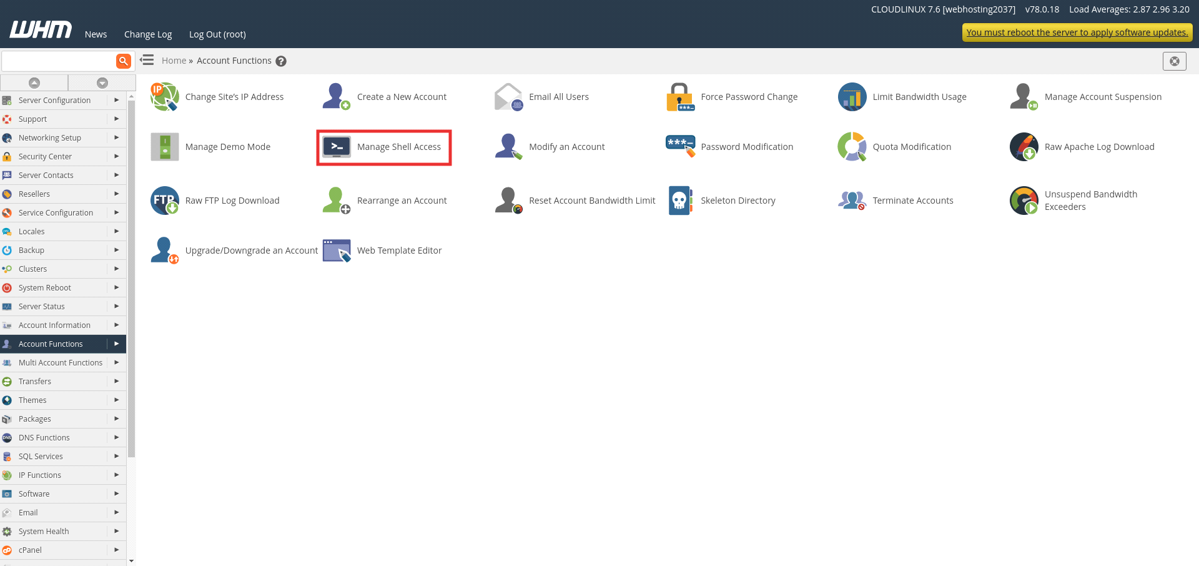The height and width of the screenshot is (566, 1199).
Task: Open the Password Modification icon
Action: pos(680,147)
